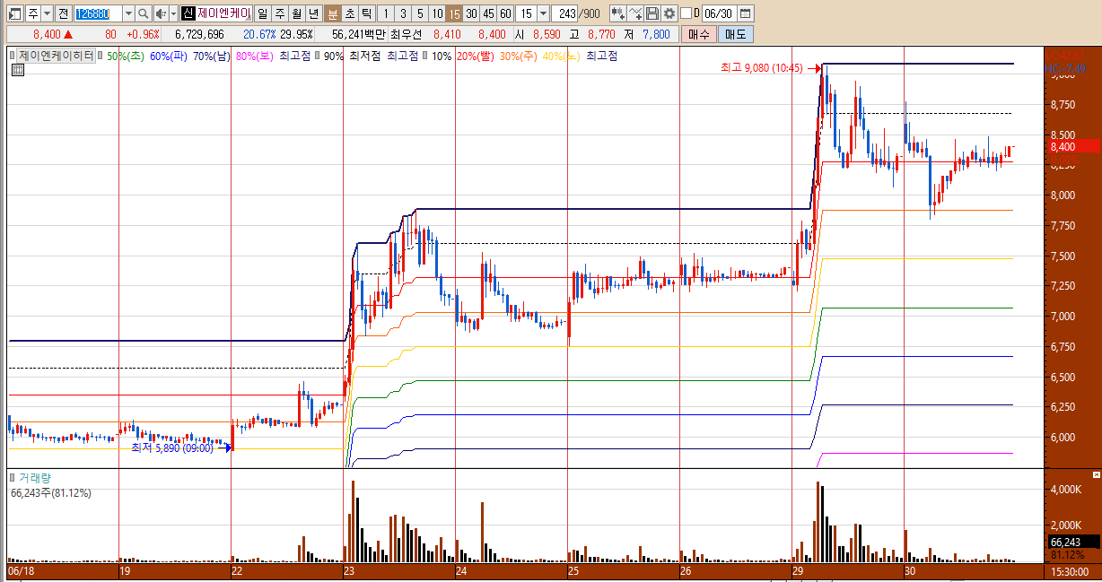Click the stock search magnifier icon

pyautogui.click(x=144, y=13)
